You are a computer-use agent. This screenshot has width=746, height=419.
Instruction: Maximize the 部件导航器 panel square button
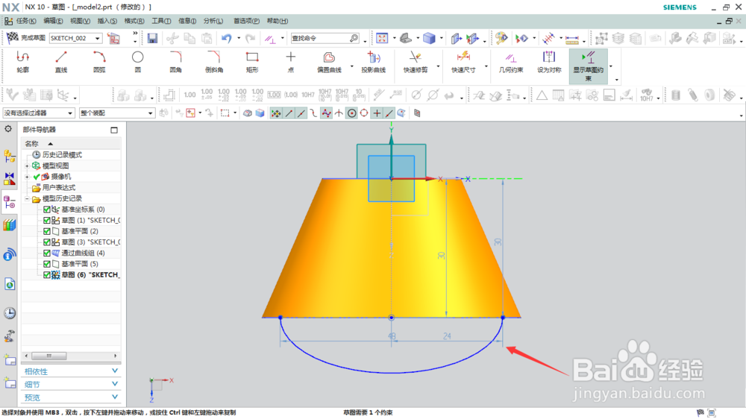(114, 130)
